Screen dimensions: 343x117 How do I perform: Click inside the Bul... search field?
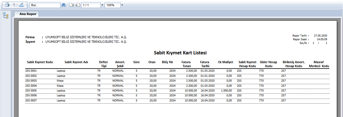click(x=45, y=5)
